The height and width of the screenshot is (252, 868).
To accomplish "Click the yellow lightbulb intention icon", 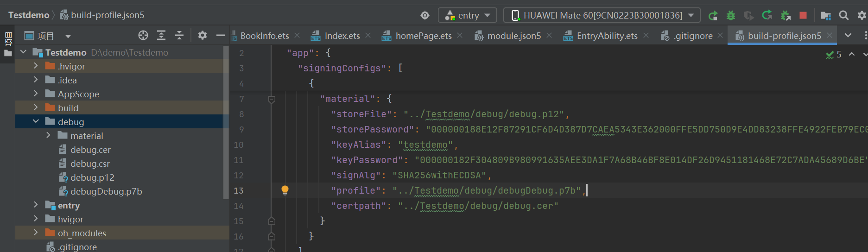I will [285, 190].
